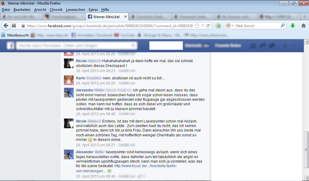The height and width of the screenshot is (181, 309).
Task: Click the tab groups icon beside back button
Action: point(14,26)
